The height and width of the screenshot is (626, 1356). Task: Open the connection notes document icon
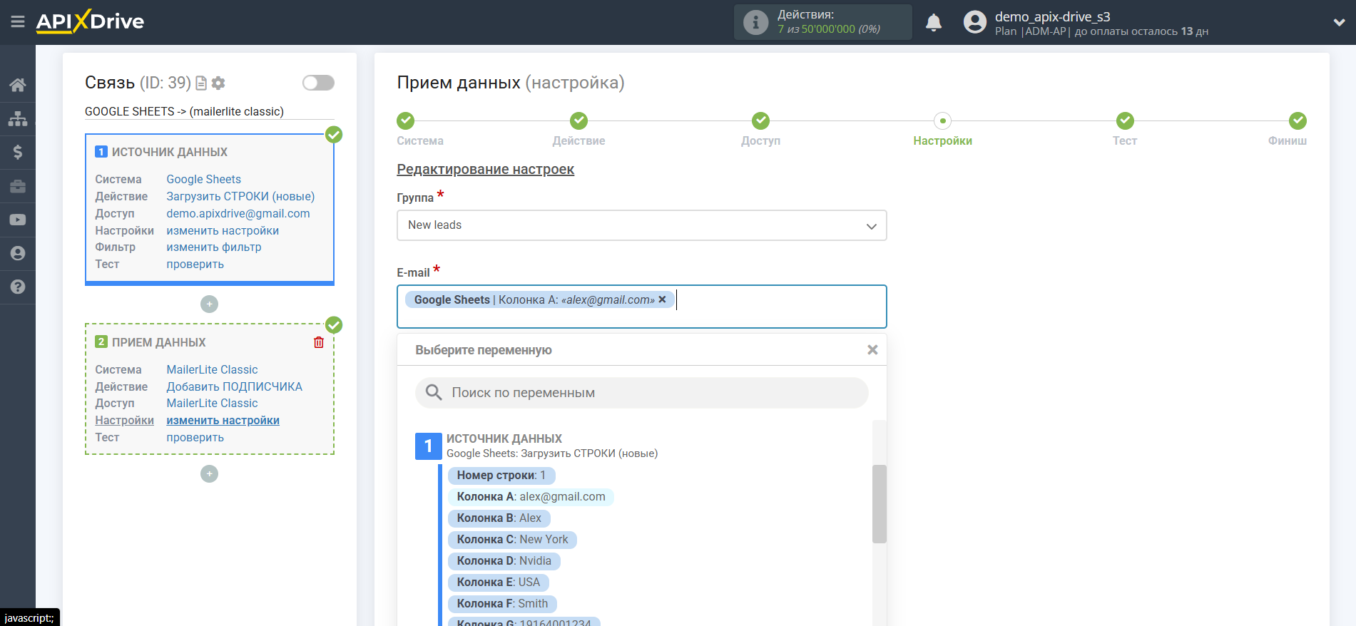(201, 83)
